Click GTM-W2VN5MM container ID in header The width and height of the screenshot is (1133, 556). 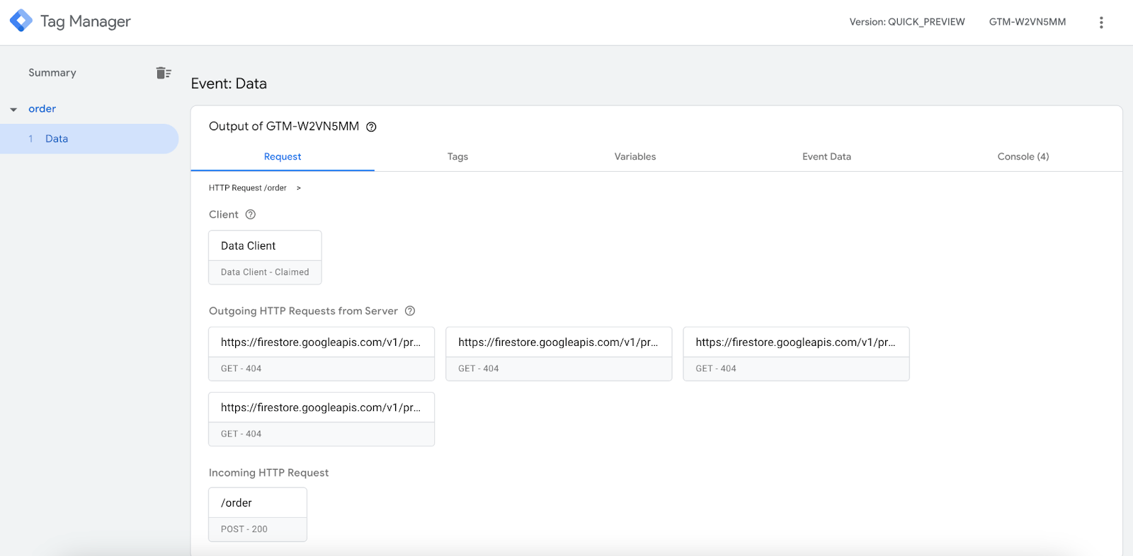click(1027, 22)
